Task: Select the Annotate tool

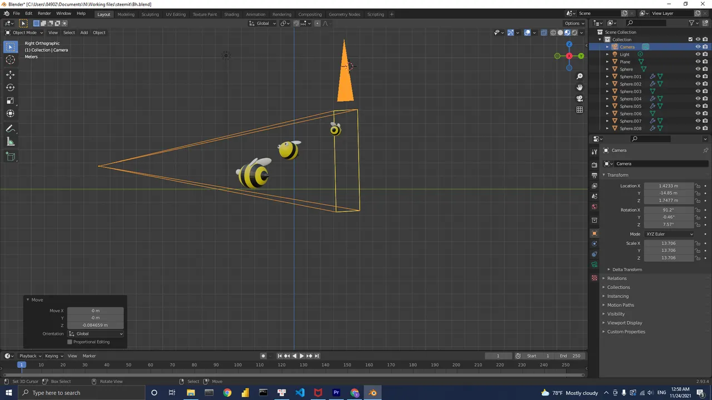Action: (11, 128)
